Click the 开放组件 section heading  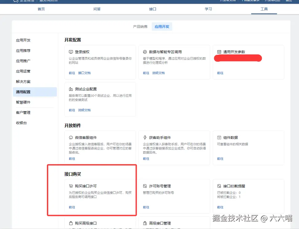point(73,126)
